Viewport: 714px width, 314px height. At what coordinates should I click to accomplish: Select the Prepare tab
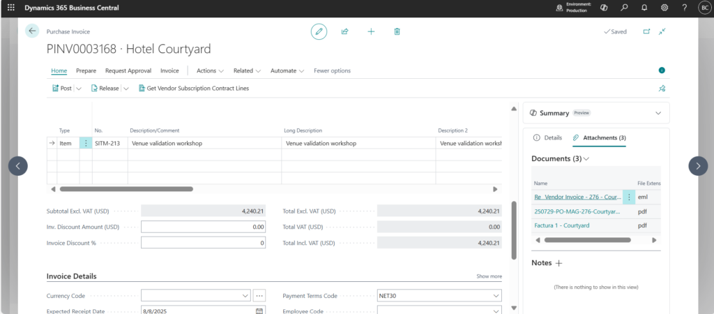[86, 70]
